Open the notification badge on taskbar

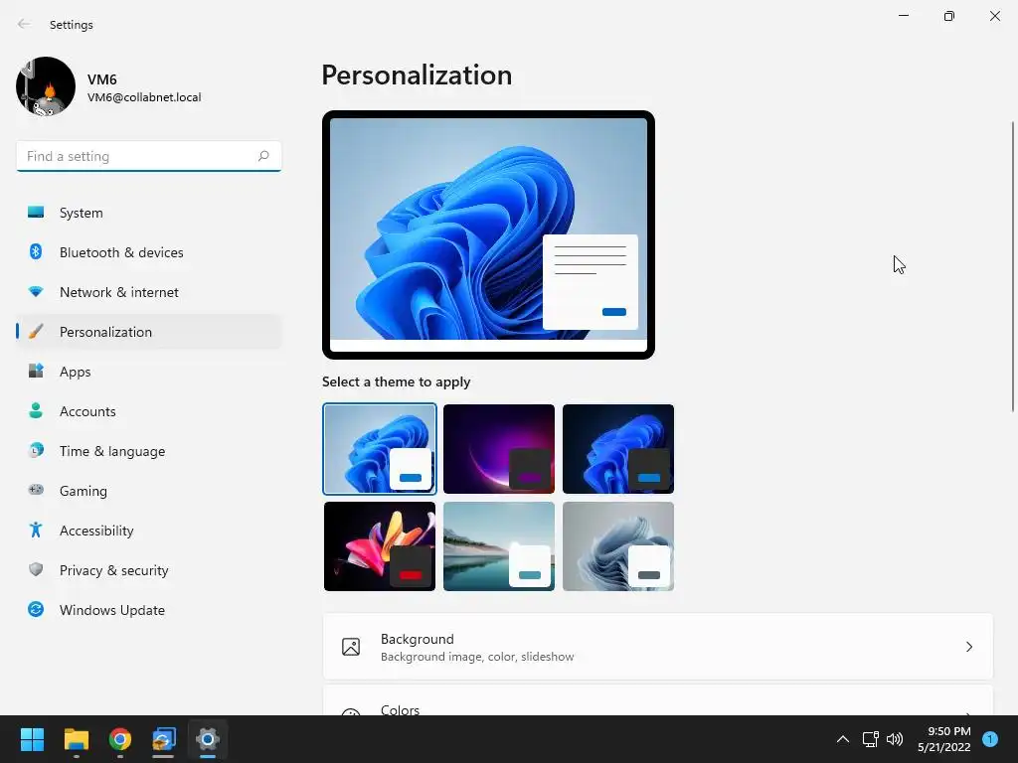(x=990, y=739)
